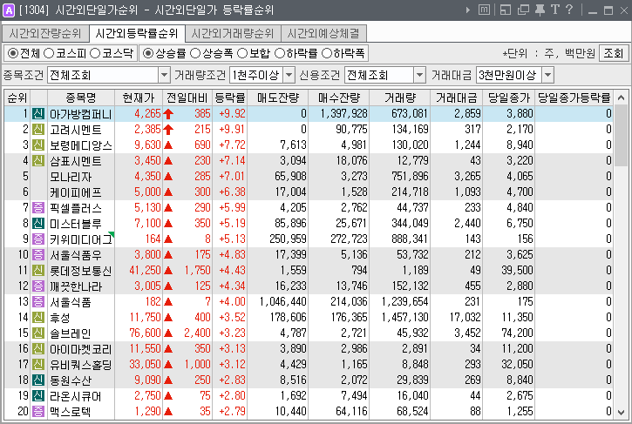The image size is (632, 424).
Task: Select the 모나리자 stock row
Action: tap(309, 177)
